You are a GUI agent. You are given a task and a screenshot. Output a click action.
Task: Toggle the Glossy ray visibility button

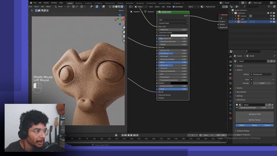[x=254, y=125]
